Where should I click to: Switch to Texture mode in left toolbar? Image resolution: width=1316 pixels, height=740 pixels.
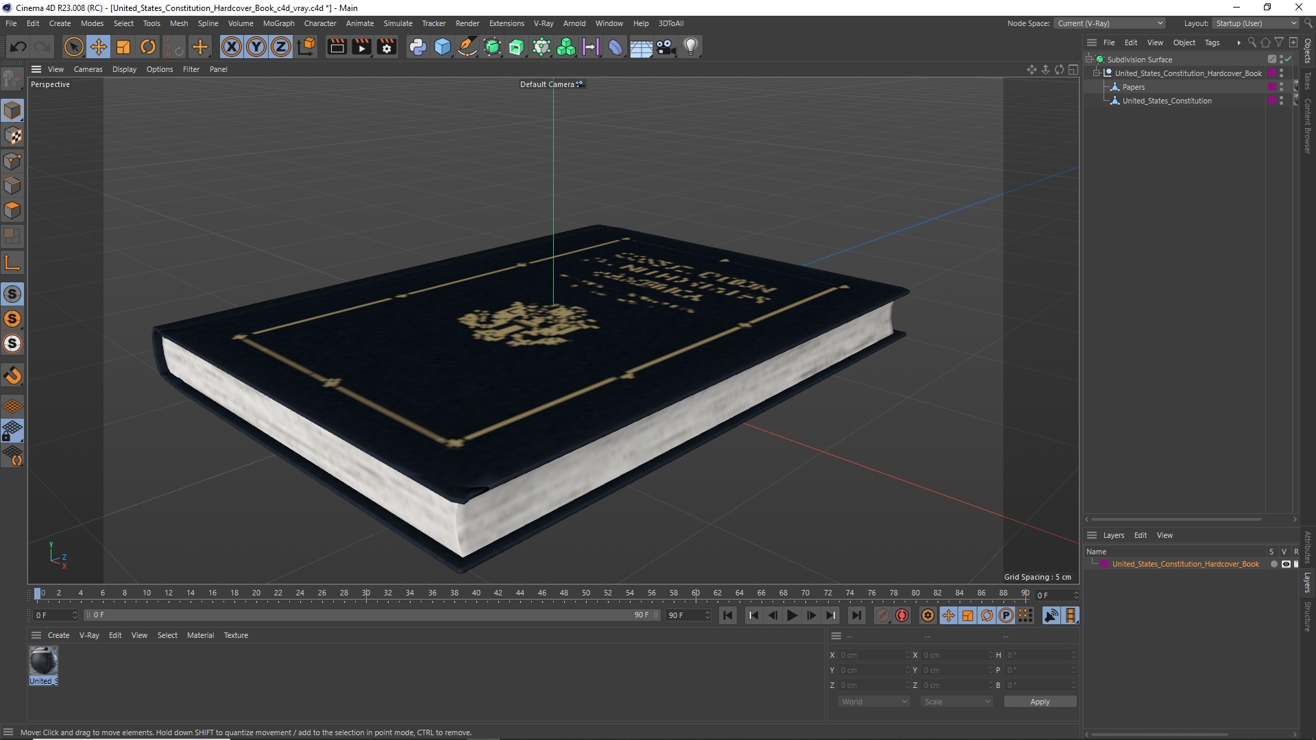coord(12,136)
